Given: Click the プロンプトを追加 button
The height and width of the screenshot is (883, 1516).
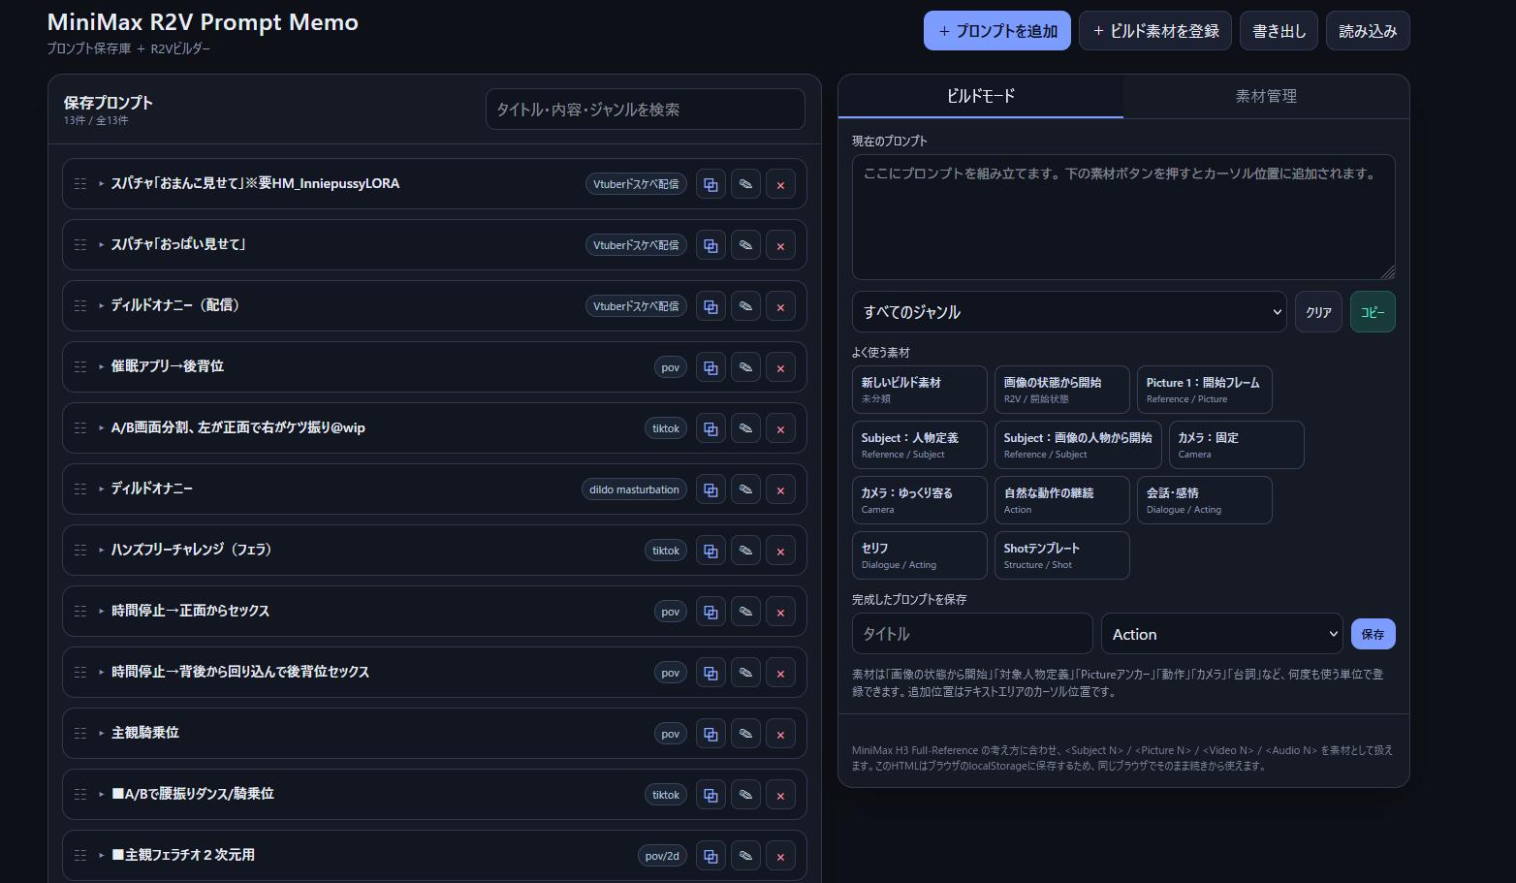Looking at the screenshot, I should coord(997,31).
